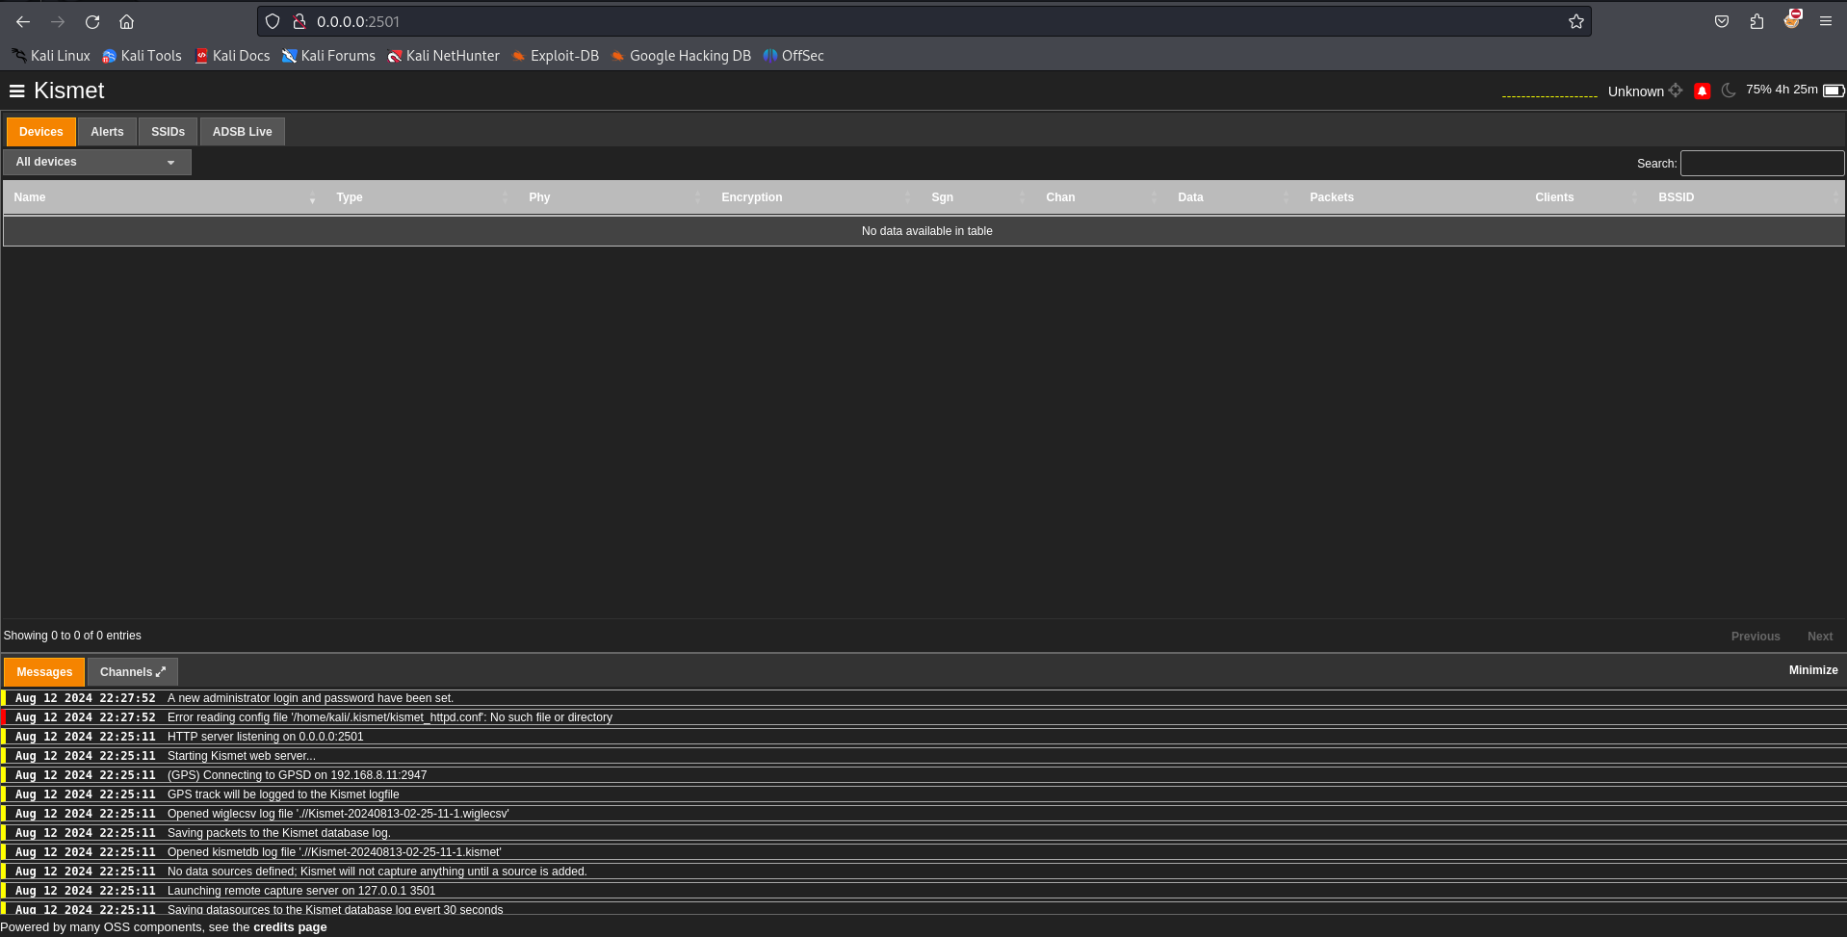1847x937 pixels.
Task: Toggle dark mode with the moon icon
Action: click(1729, 91)
